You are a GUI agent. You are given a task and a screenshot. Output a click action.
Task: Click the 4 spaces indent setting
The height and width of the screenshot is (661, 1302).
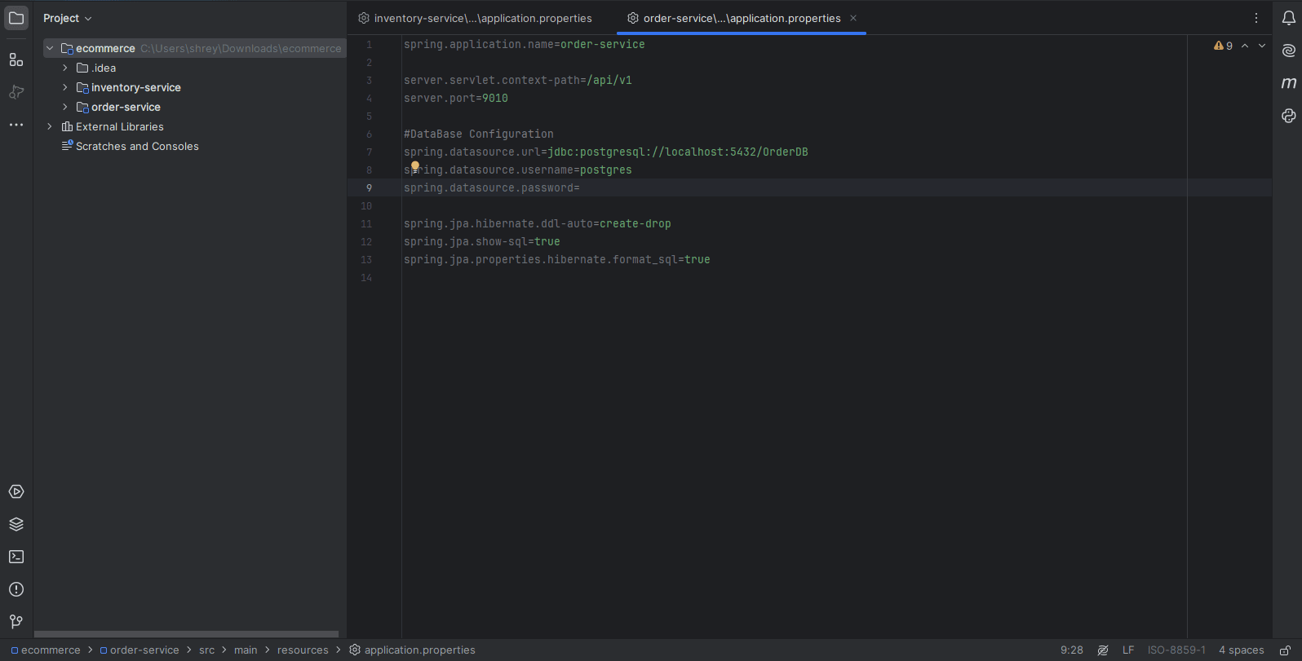[1241, 650]
